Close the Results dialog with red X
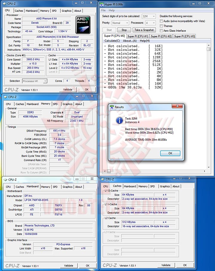The height and width of the screenshot is (271, 215). pyautogui.click(x=177, y=106)
